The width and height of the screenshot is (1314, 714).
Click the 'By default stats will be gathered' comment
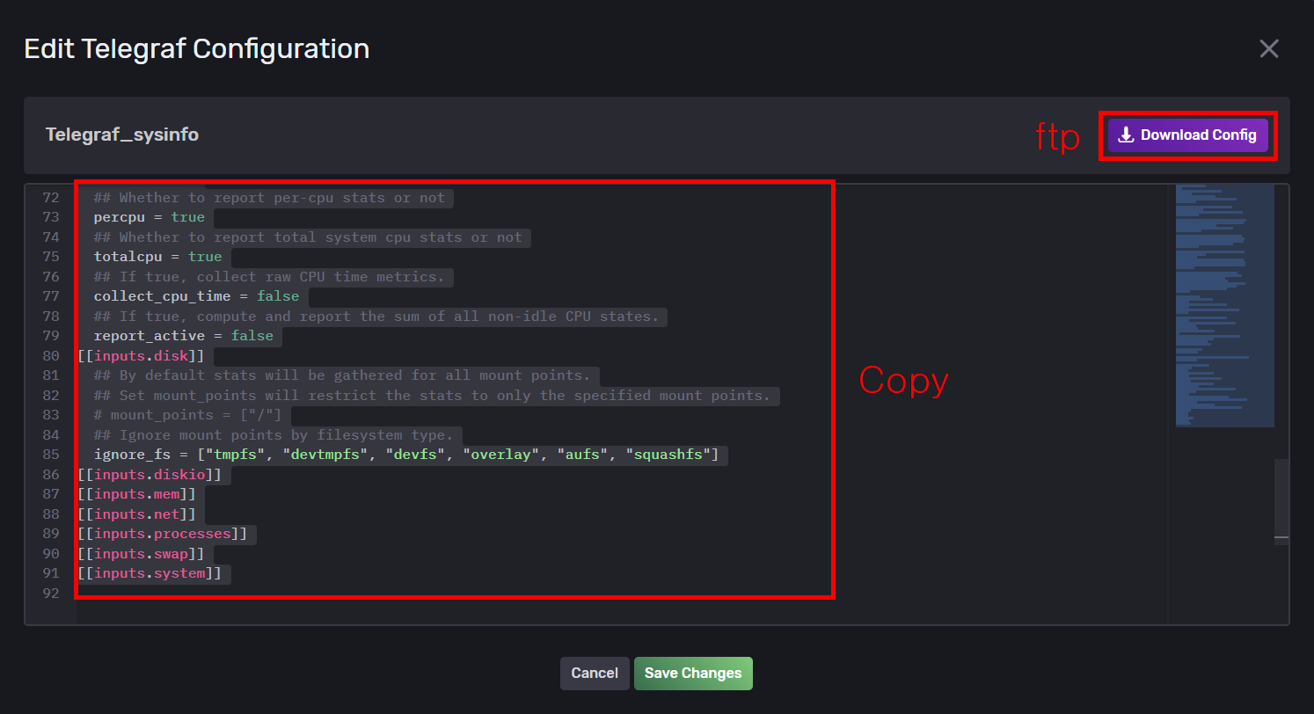click(x=342, y=375)
